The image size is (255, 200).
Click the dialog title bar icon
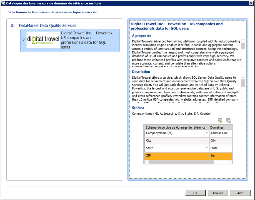tap(3, 3)
